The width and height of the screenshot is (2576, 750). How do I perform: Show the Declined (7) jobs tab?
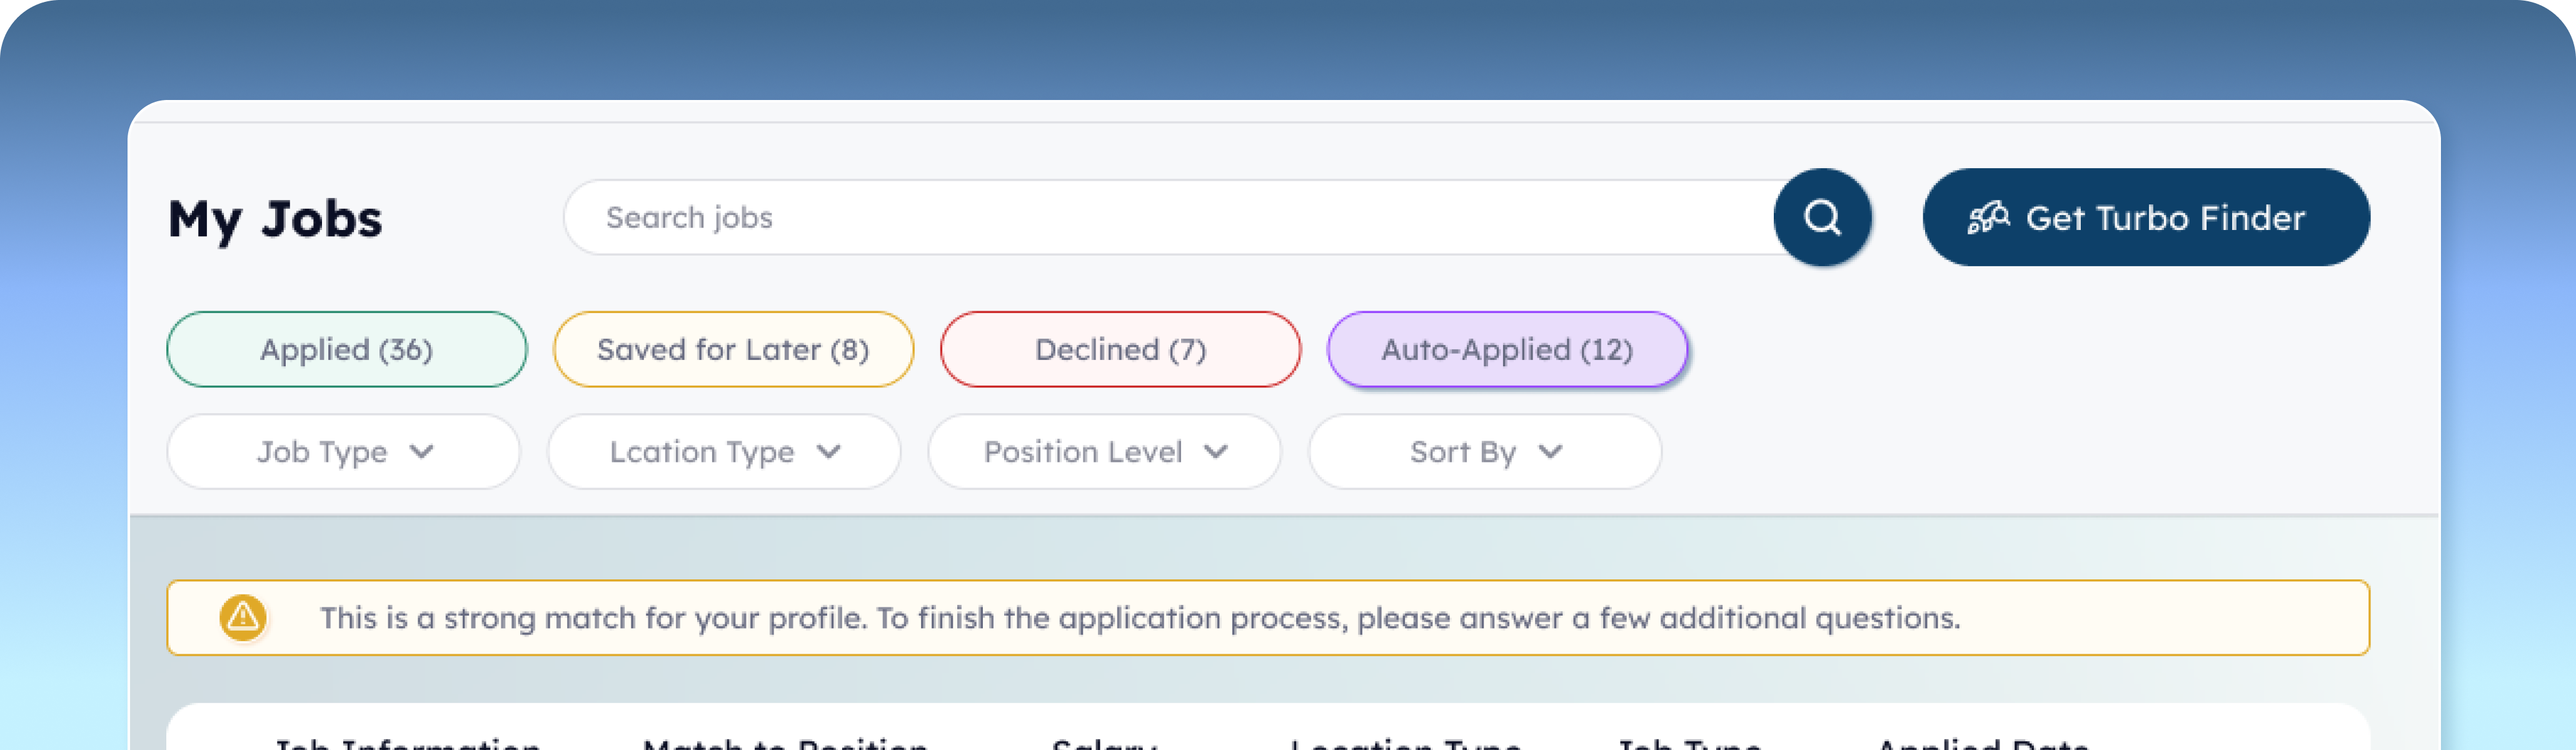[x=1120, y=349]
